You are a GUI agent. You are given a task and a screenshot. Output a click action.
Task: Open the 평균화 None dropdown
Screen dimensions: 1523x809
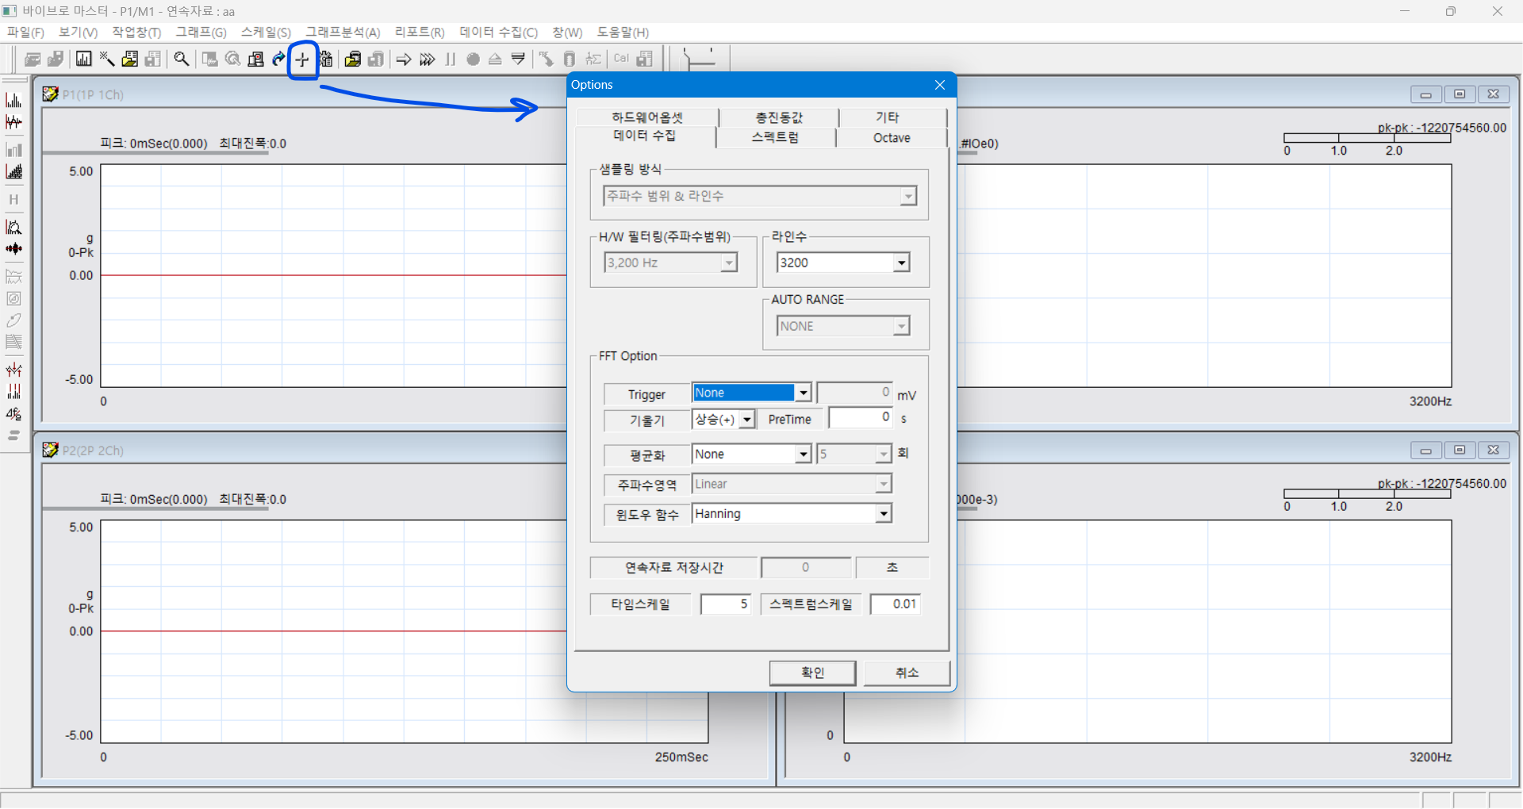[803, 454]
